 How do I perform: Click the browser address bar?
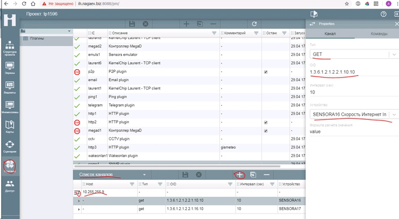(191, 3)
